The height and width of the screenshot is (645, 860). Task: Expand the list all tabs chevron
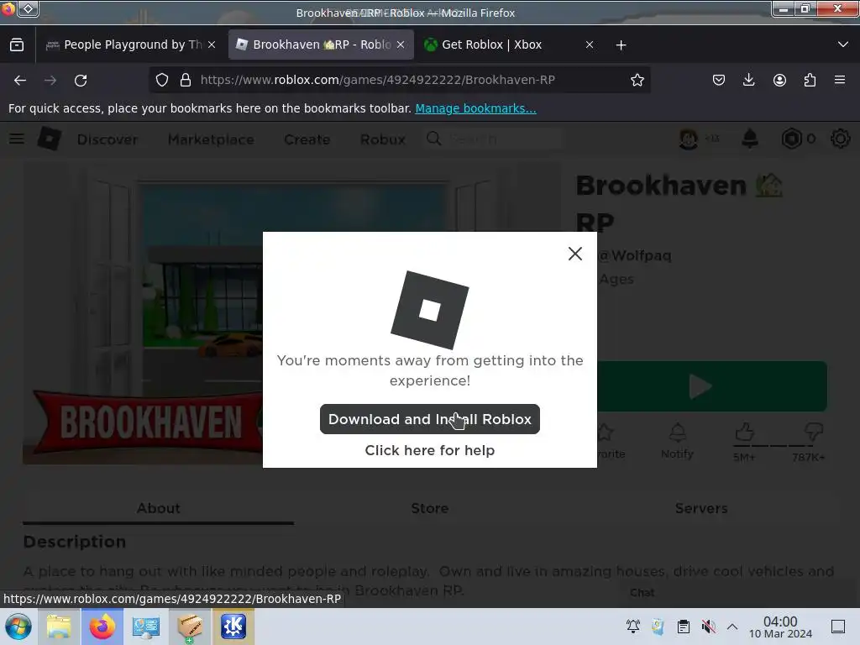tap(843, 45)
